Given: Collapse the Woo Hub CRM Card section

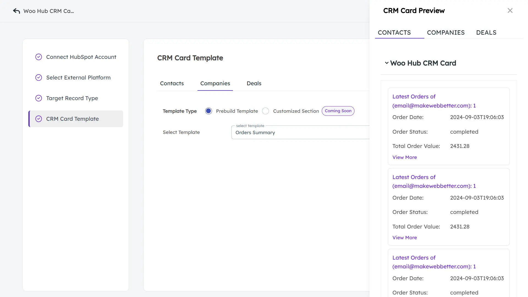Looking at the screenshot, I should (x=386, y=63).
